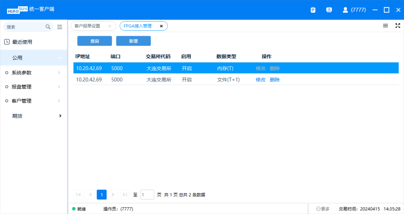
Task: Collapse the 公用 section
Action: coord(34,58)
